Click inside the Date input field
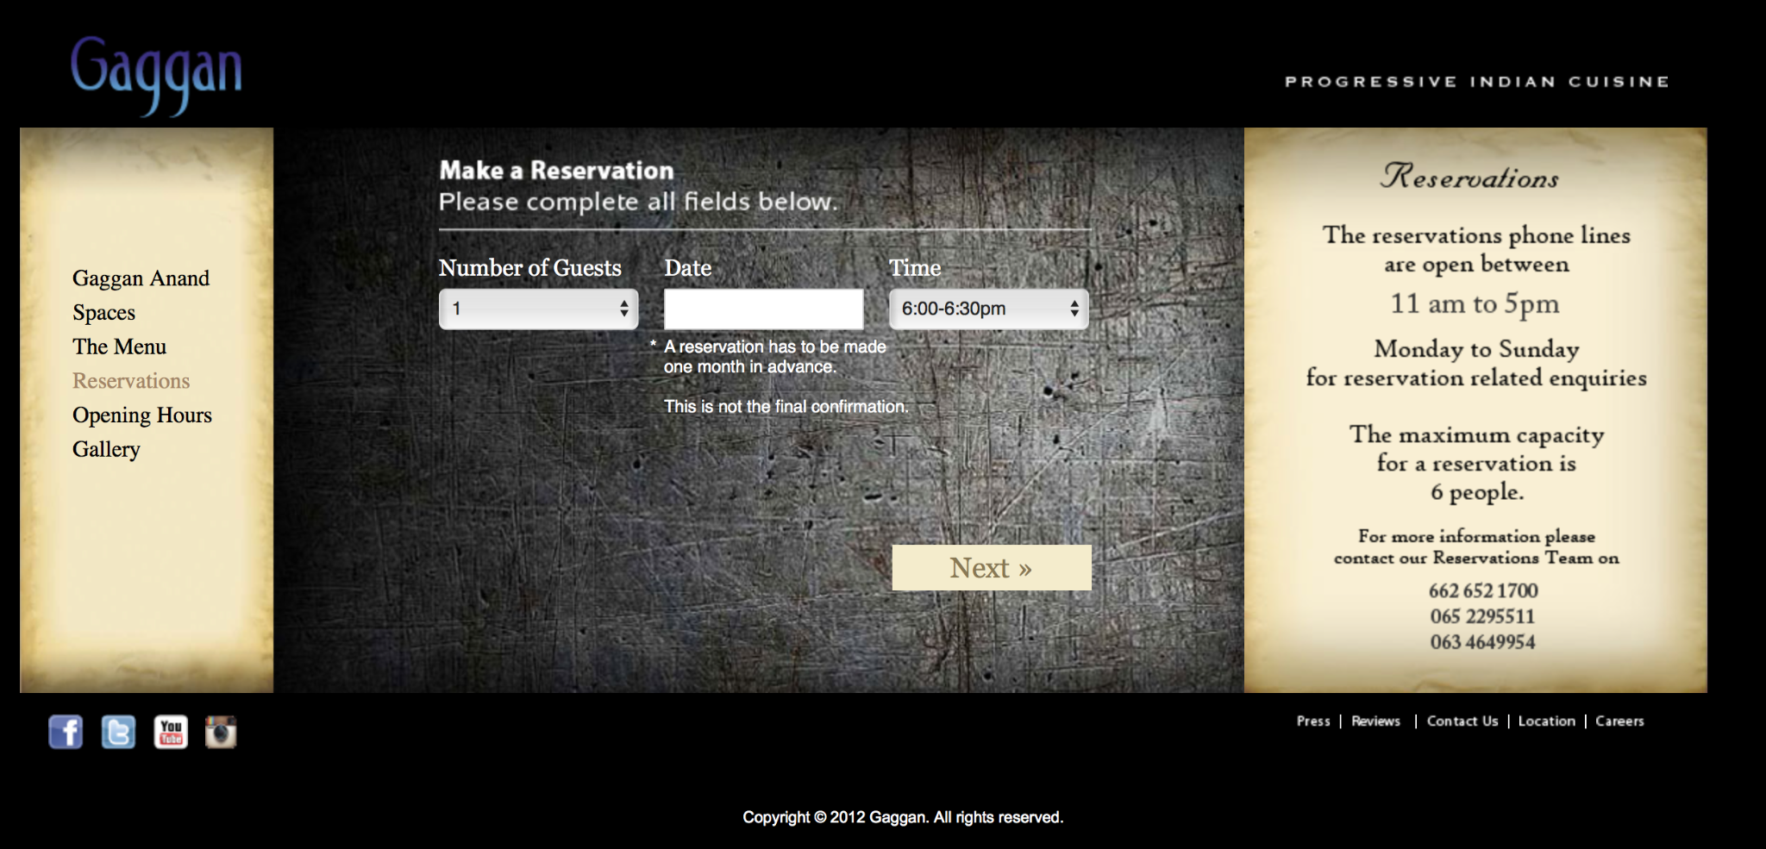 tap(763, 309)
